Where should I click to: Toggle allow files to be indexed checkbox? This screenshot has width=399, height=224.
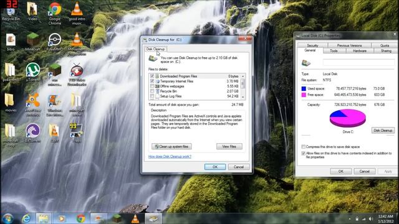[304, 154]
